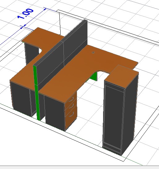Pick the green end edge of partition
Screen dimensions: 159x169
click(37, 93)
